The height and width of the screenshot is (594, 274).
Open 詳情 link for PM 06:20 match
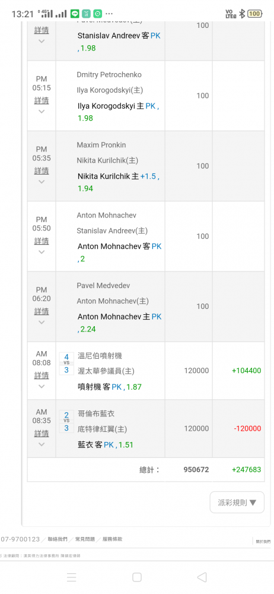42,311
